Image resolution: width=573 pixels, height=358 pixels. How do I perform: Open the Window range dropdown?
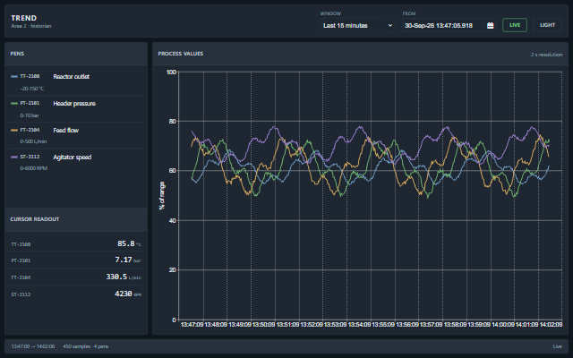point(358,25)
